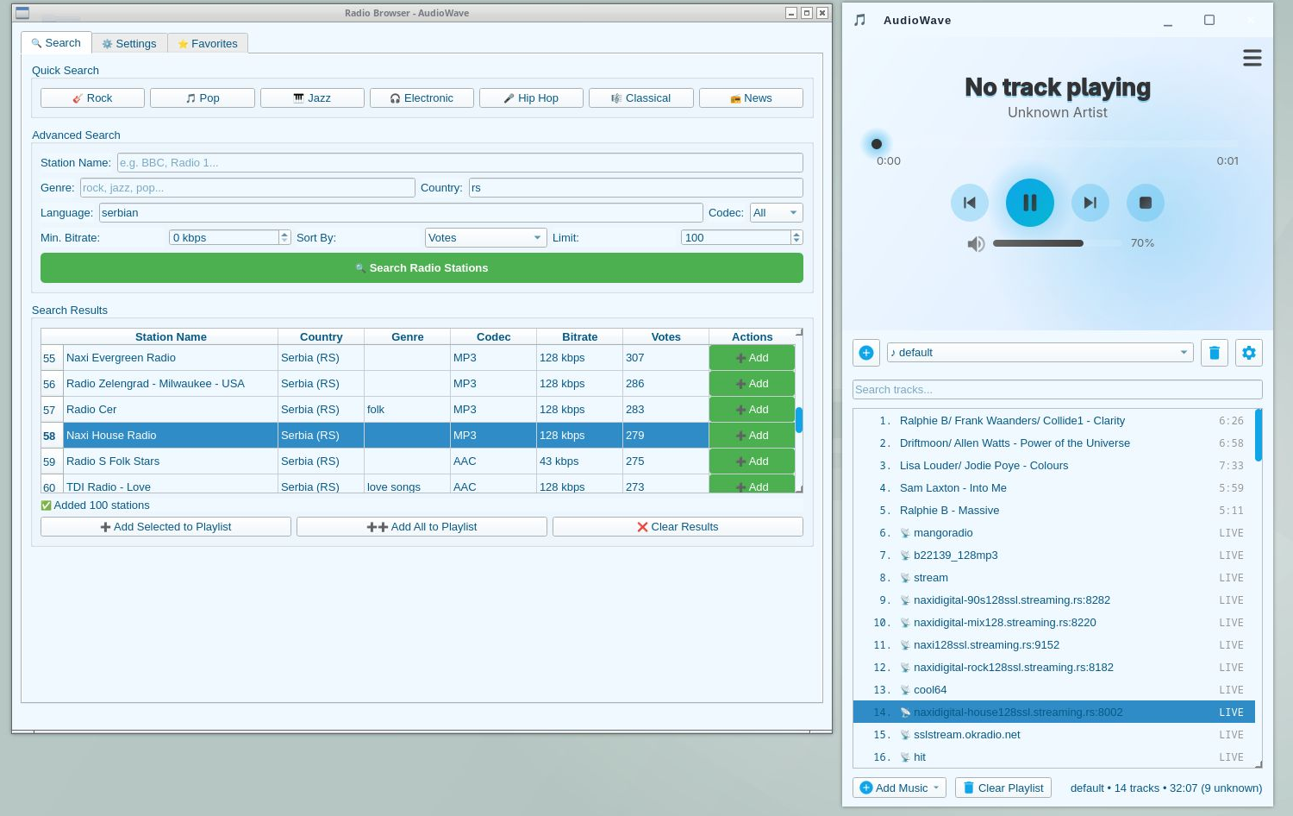Image resolution: width=1293 pixels, height=816 pixels.
Task: Open playlist settings gear icon
Action: [x=1248, y=353]
